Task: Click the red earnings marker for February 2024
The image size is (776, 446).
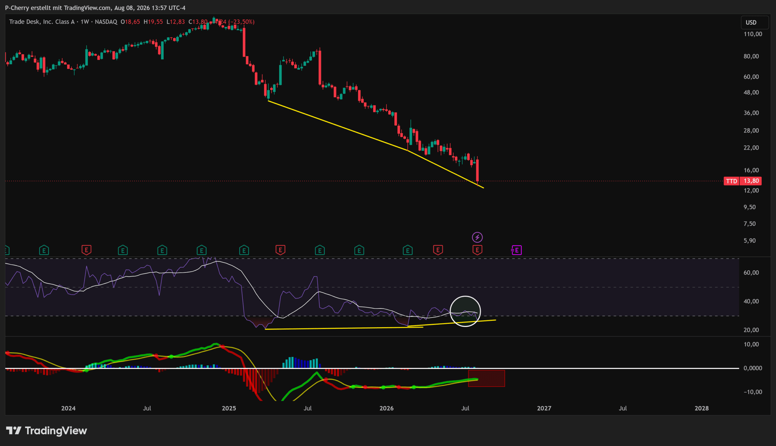Action: [x=86, y=250]
